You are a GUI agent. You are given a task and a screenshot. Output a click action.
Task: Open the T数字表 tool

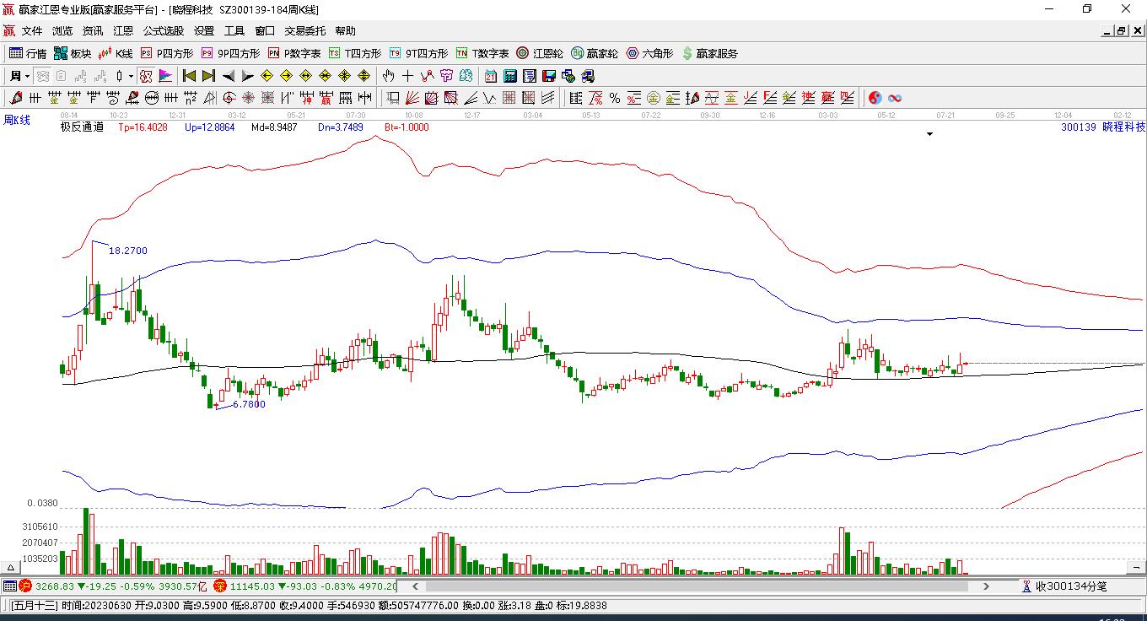pyautogui.click(x=482, y=53)
